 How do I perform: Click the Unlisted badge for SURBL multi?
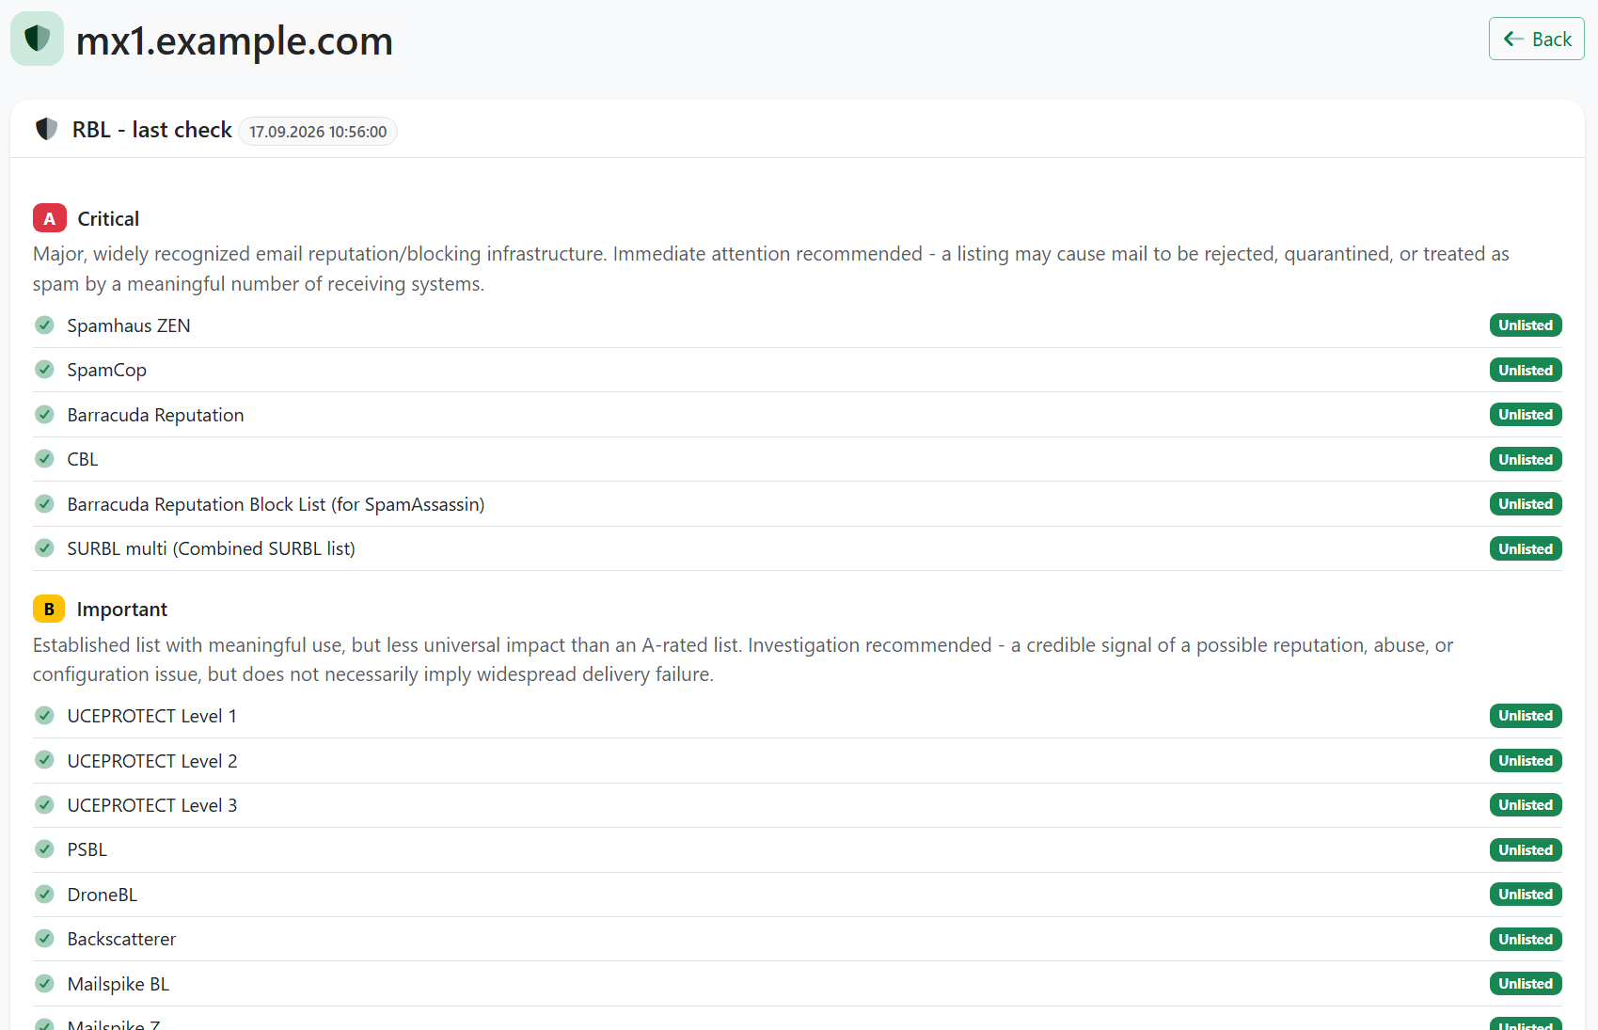click(x=1526, y=548)
